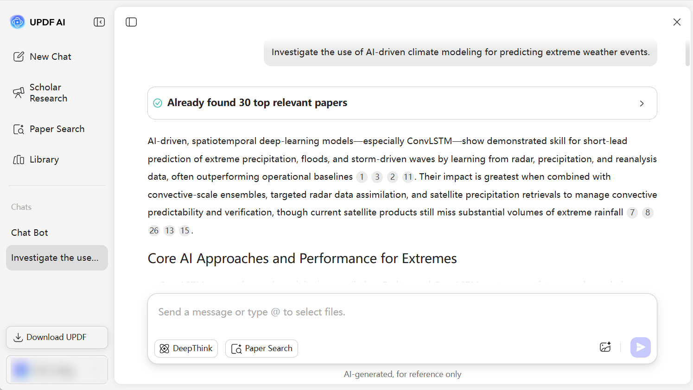Open citation reference 13

tap(169, 231)
